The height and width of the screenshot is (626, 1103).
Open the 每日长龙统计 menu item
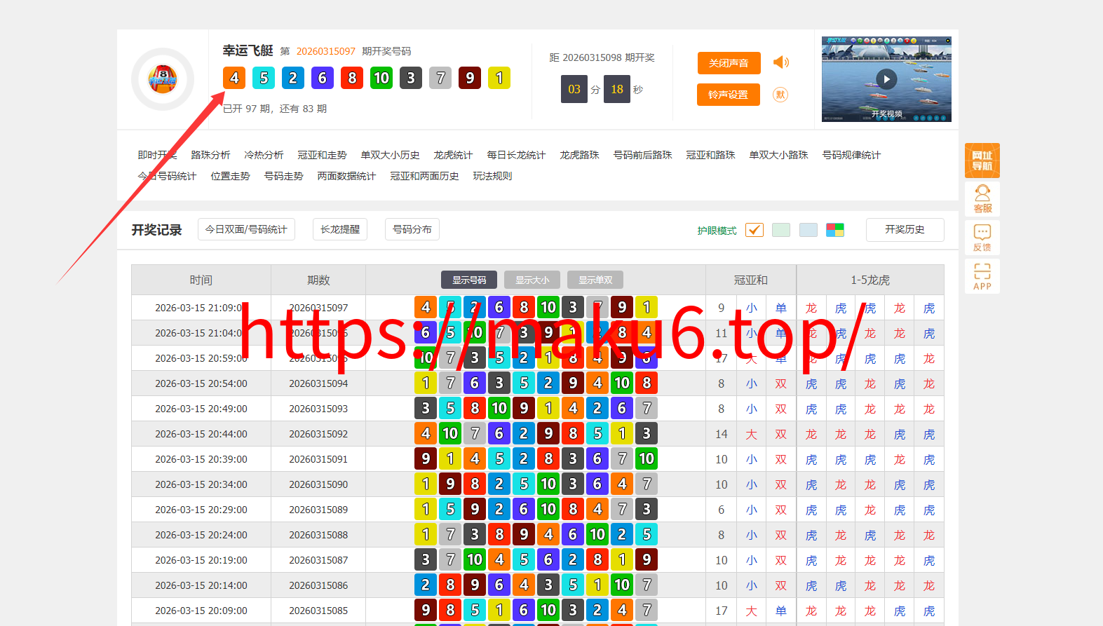(516, 155)
